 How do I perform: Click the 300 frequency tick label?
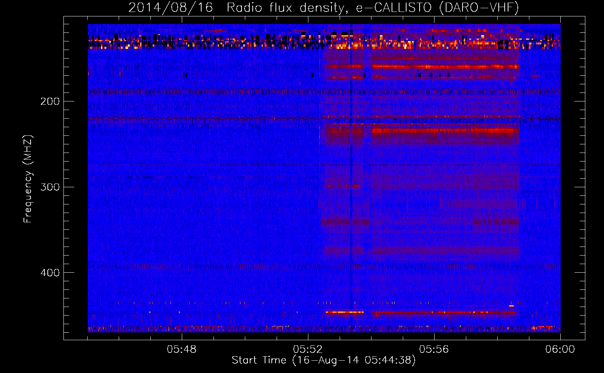click(x=50, y=187)
